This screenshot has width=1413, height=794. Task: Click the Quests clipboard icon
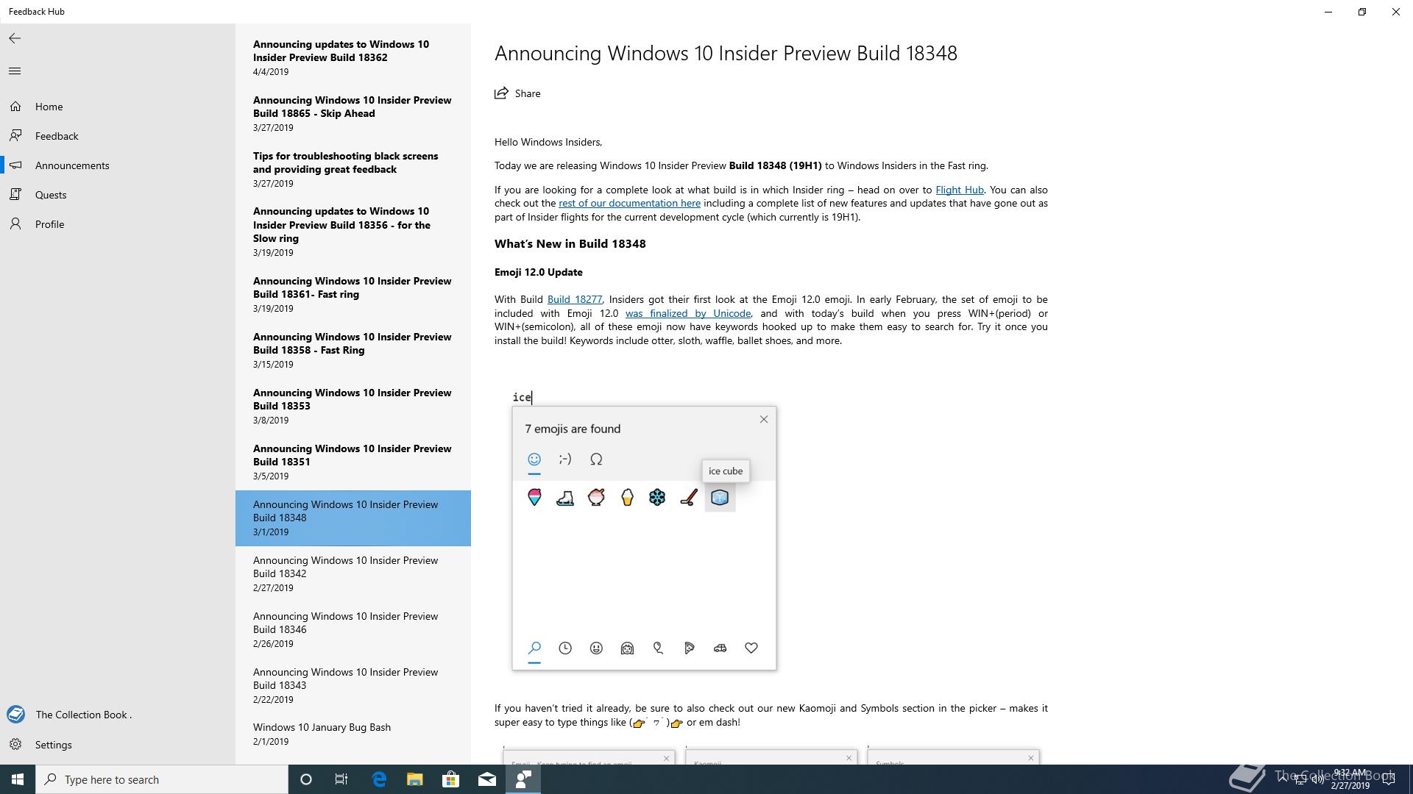(x=15, y=195)
